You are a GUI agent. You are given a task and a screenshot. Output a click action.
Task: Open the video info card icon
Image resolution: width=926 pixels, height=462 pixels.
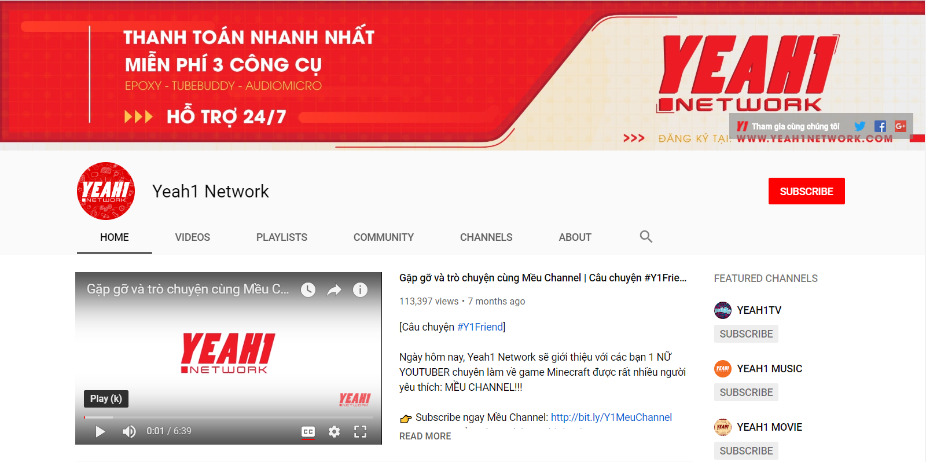[x=360, y=289]
